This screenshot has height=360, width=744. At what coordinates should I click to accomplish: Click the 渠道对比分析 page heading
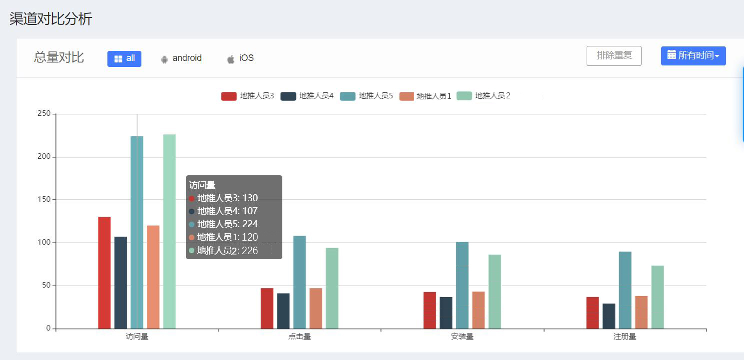click(51, 19)
